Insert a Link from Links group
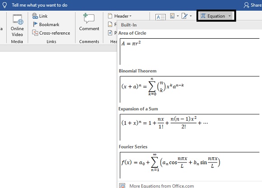The width and height of the screenshot is (262, 188). point(40,16)
